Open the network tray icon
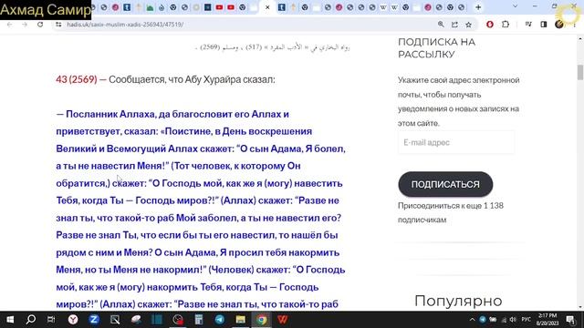This screenshot has height=328, width=584. pos(504,320)
